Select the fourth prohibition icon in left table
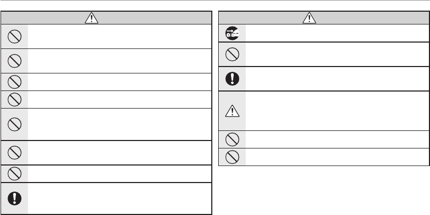 pyautogui.click(x=14, y=99)
